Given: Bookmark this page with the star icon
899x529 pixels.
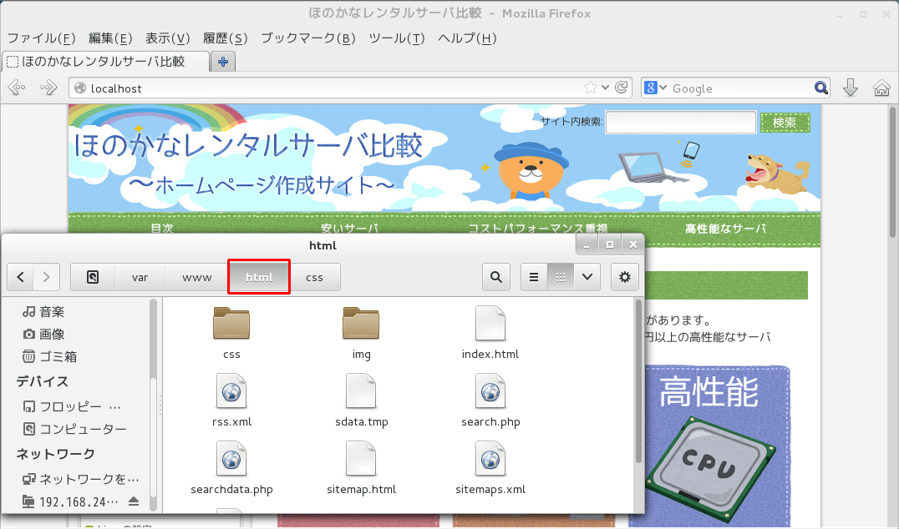Looking at the screenshot, I should click(591, 88).
